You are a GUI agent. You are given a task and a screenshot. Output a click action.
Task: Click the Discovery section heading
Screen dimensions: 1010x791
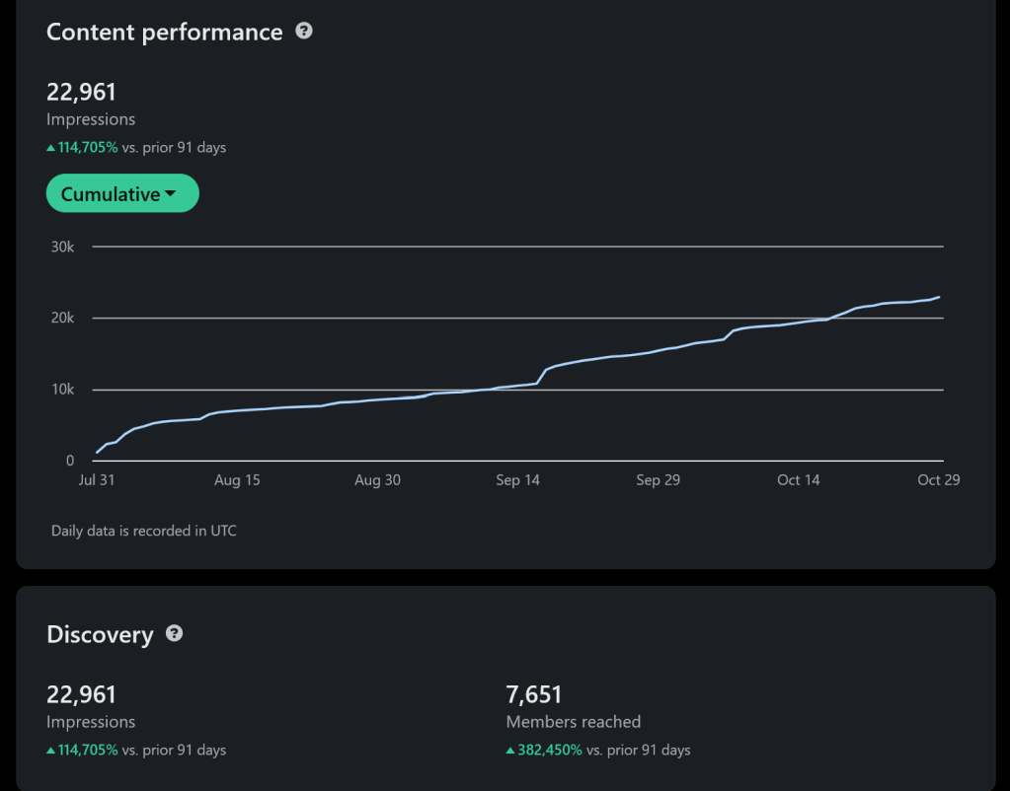(100, 635)
